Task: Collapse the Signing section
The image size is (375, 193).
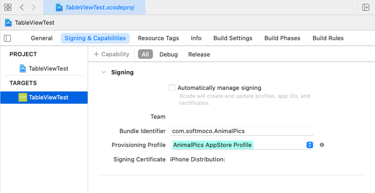Action: 103,72
